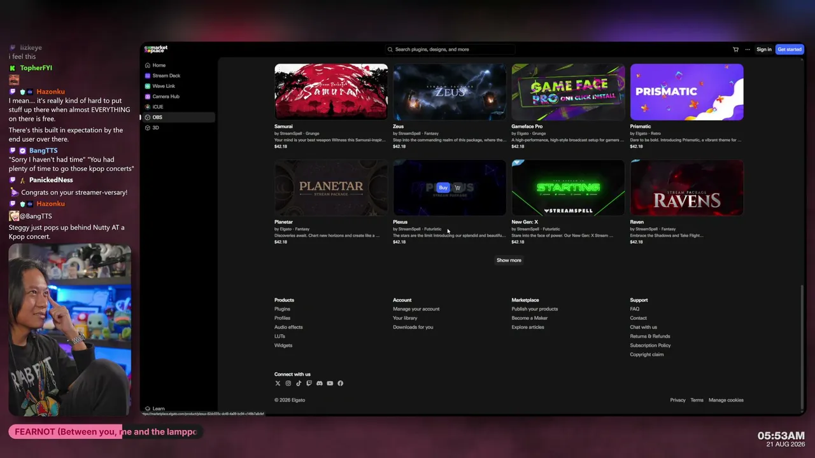815x458 pixels.
Task: Click the 3D sidebar icon
Action: point(148,128)
